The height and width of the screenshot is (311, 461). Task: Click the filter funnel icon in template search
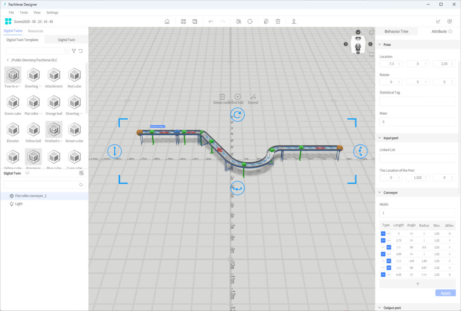click(x=74, y=51)
